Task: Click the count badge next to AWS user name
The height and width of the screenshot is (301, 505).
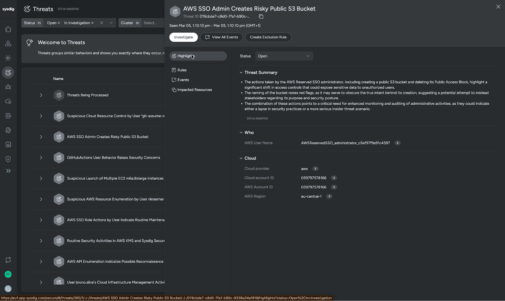Action: (x=398, y=143)
